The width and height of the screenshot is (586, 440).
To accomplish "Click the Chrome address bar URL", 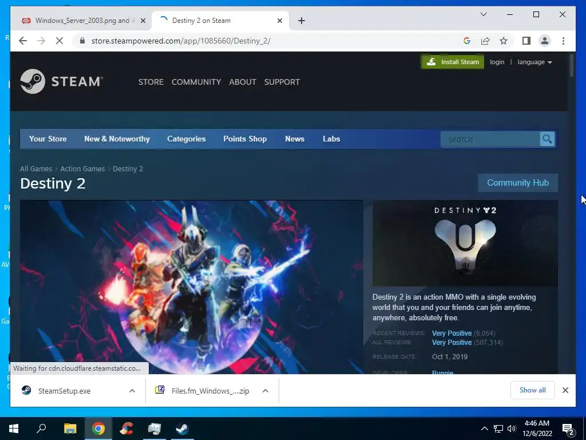I will pos(181,41).
